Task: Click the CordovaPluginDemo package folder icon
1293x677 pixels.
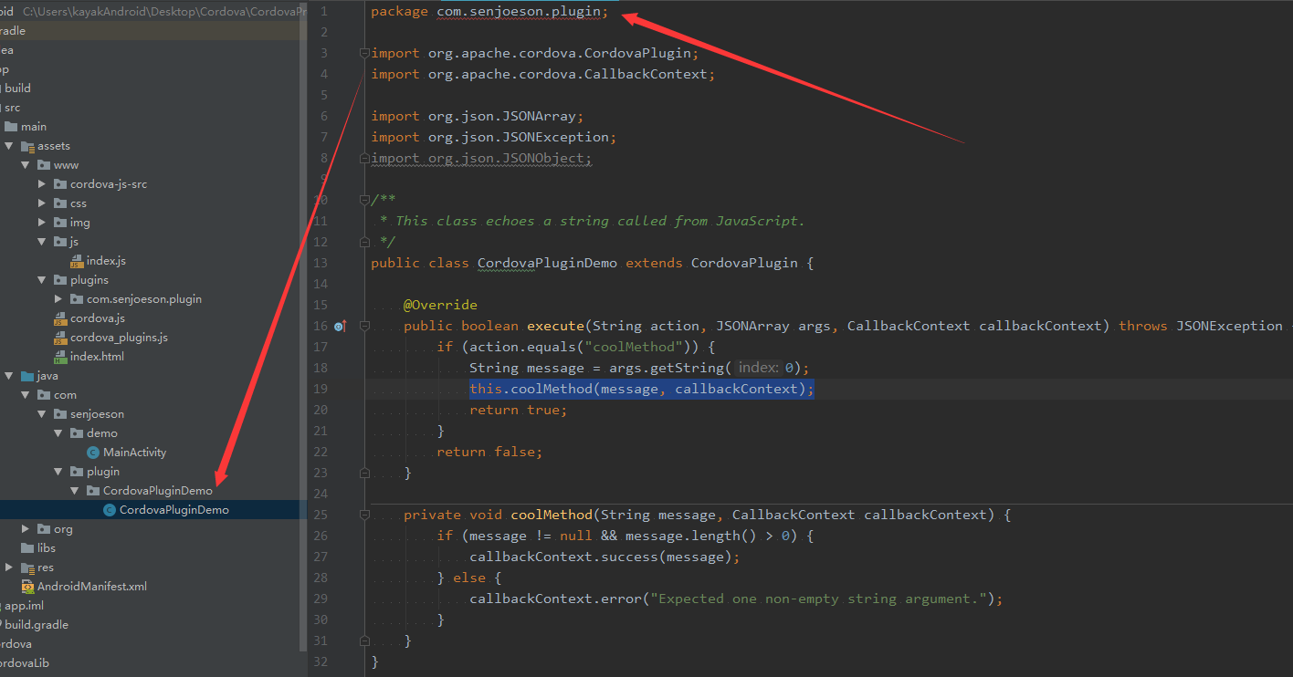Action: coord(93,491)
